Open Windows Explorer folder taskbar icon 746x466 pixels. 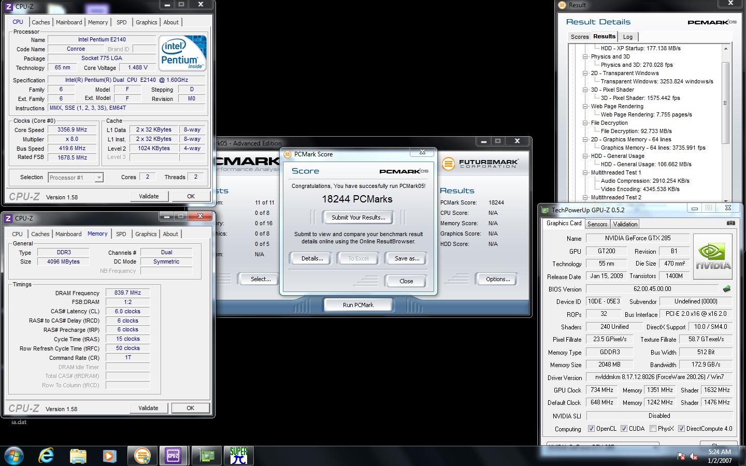pyautogui.click(x=78, y=456)
